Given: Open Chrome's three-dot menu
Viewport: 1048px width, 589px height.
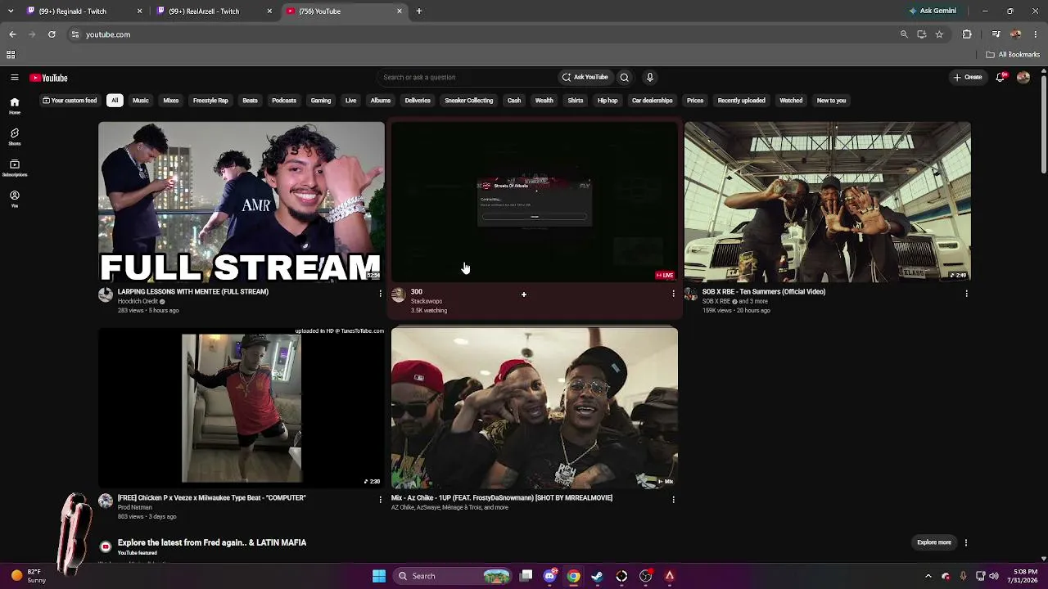Looking at the screenshot, I should tap(1036, 34).
